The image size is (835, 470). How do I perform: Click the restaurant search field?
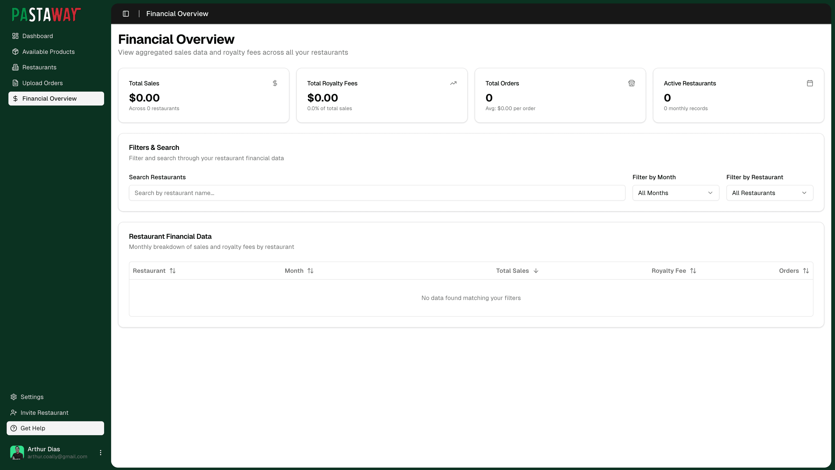point(377,193)
